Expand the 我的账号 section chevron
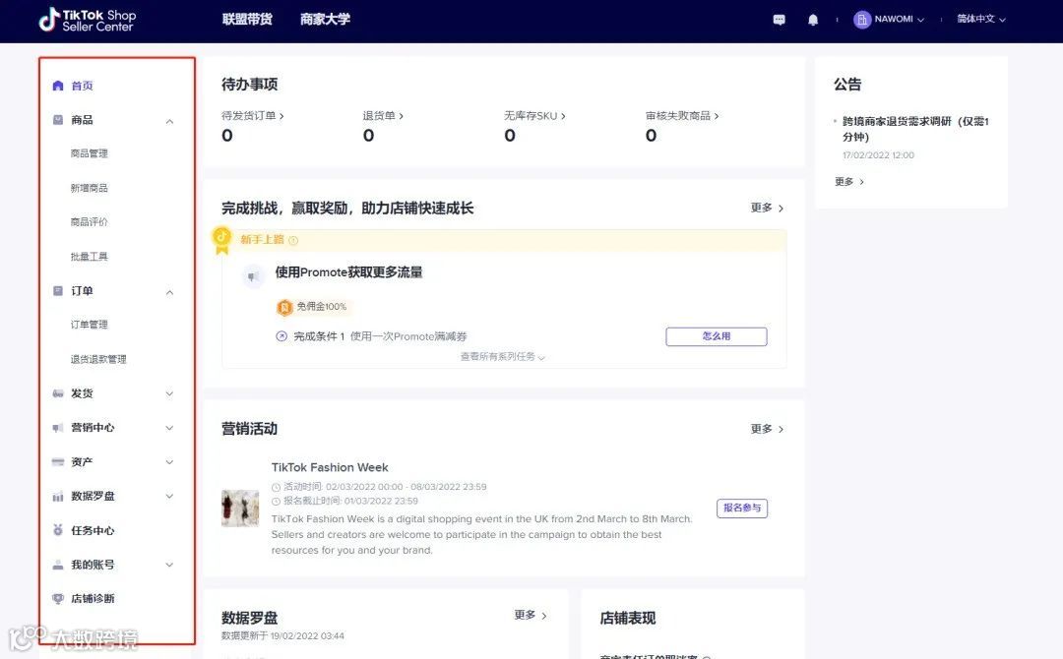1063x659 pixels. 169,565
